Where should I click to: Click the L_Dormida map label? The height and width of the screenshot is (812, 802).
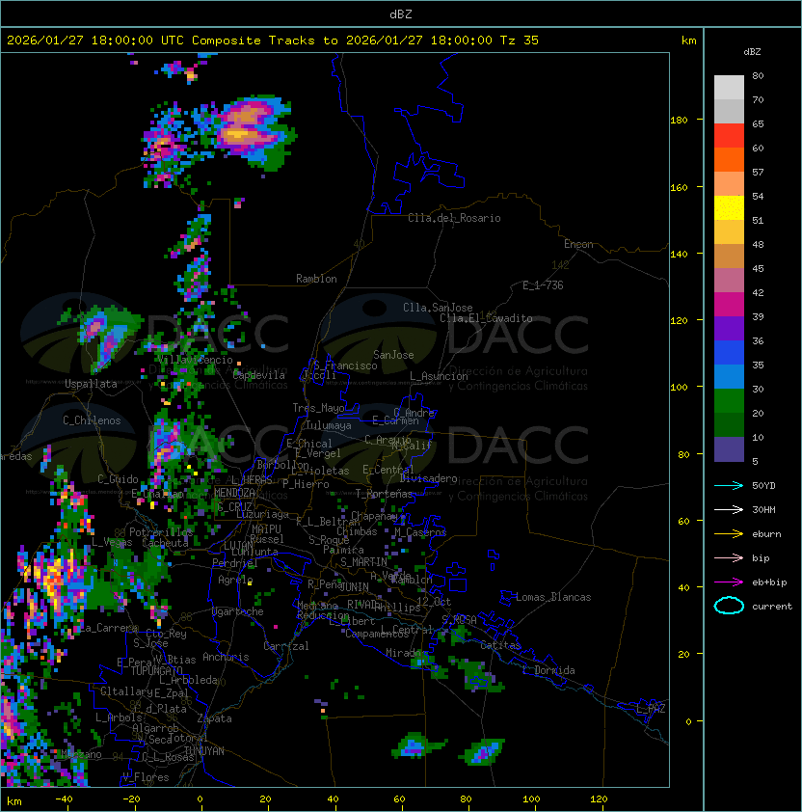pyautogui.click(x=548, y=670)
